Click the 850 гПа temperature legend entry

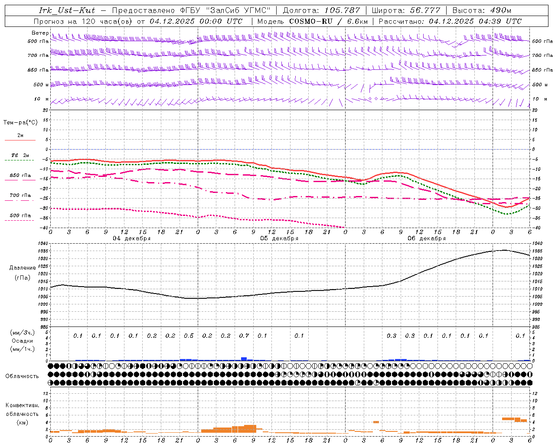(20, 176)
